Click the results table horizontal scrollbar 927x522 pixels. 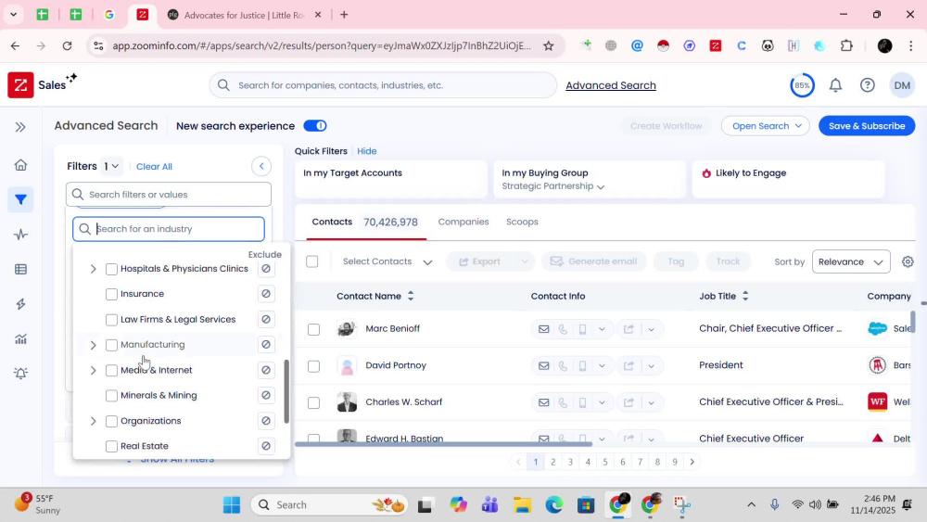[443, 444]
